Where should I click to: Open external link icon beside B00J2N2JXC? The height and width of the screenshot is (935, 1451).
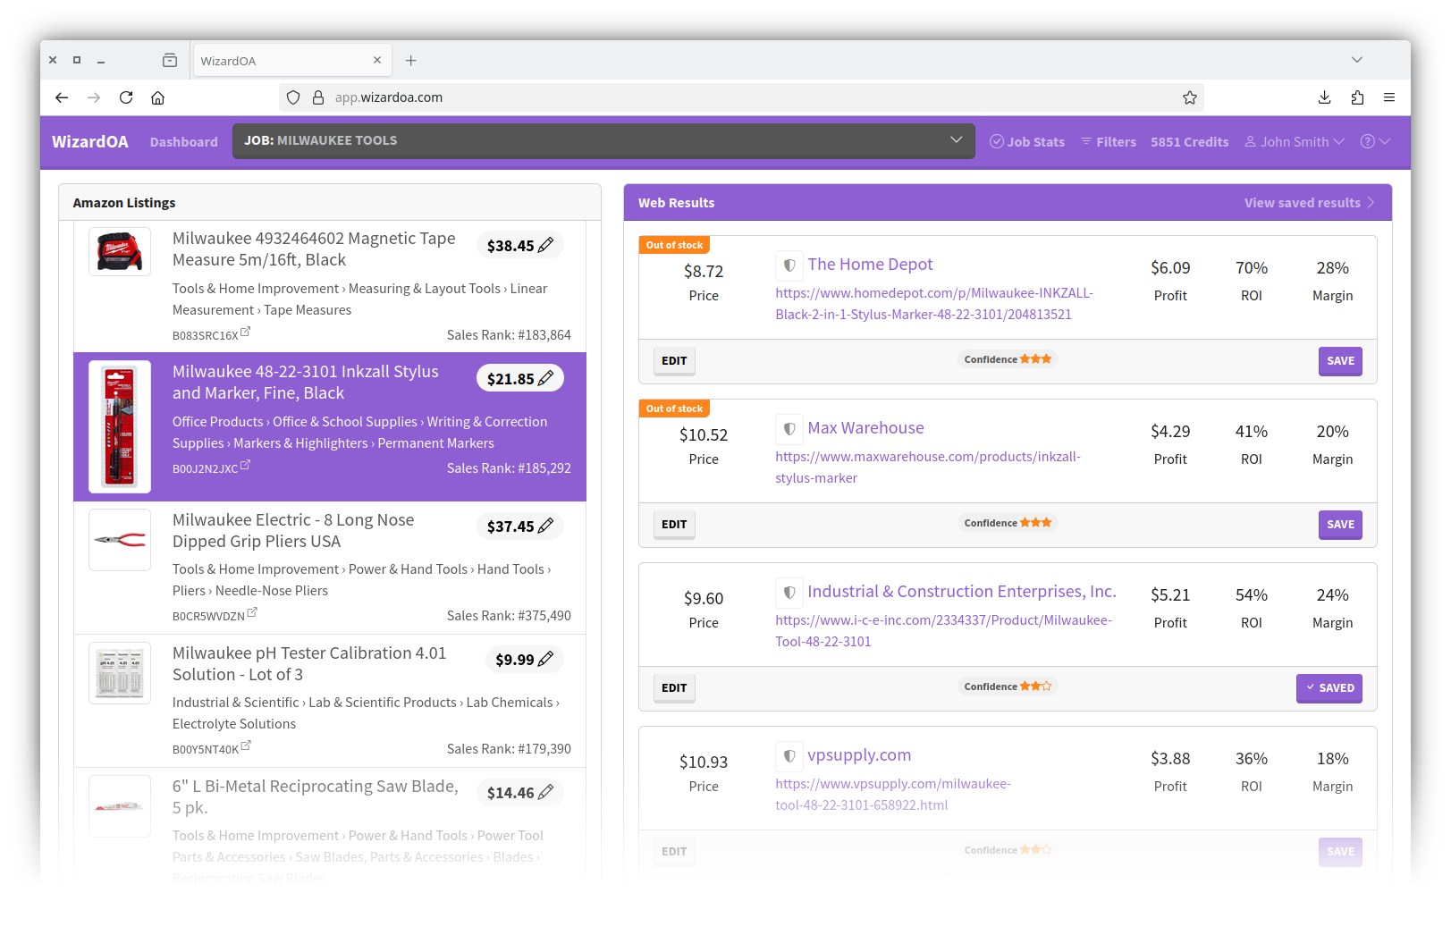[246, 466]
